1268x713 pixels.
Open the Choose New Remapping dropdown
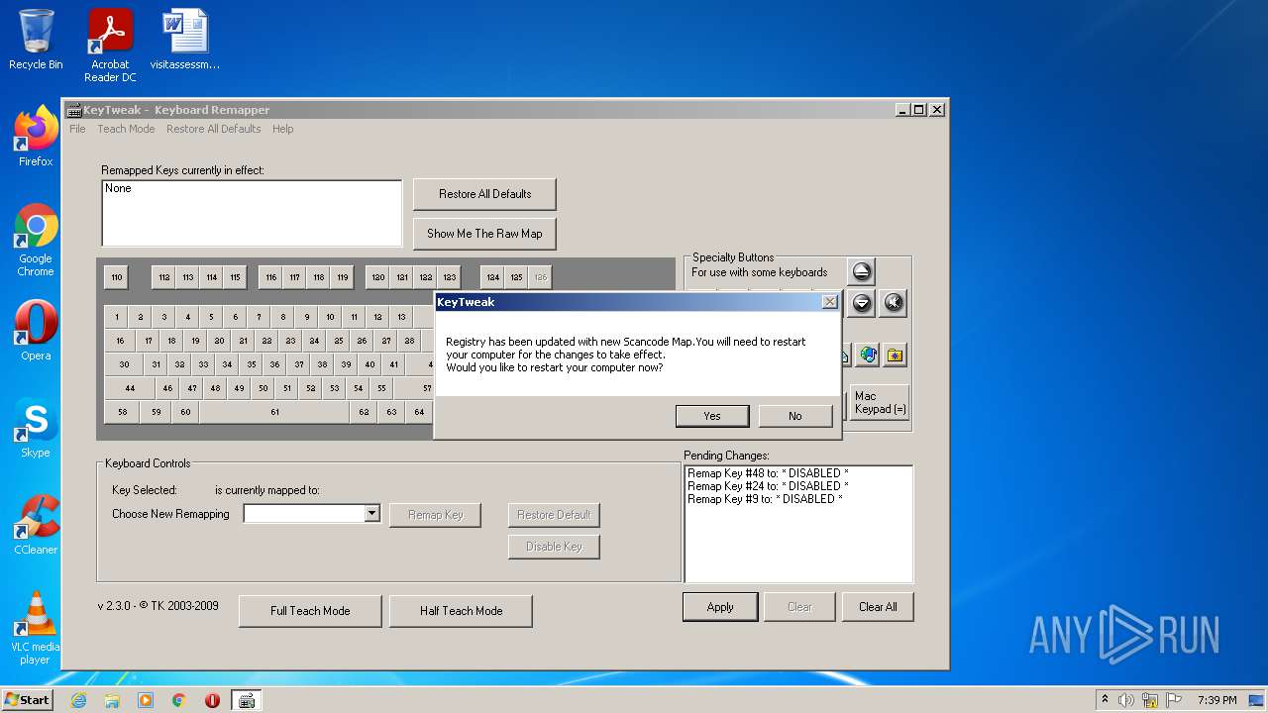pyautogui.click(x=371, y=513)
